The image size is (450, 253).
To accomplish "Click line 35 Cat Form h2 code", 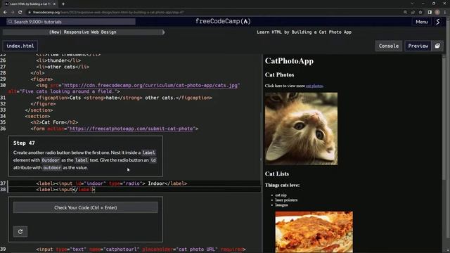I will 54,122.
